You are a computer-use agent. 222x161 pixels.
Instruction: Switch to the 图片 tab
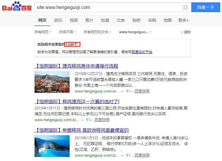point(89,20)
